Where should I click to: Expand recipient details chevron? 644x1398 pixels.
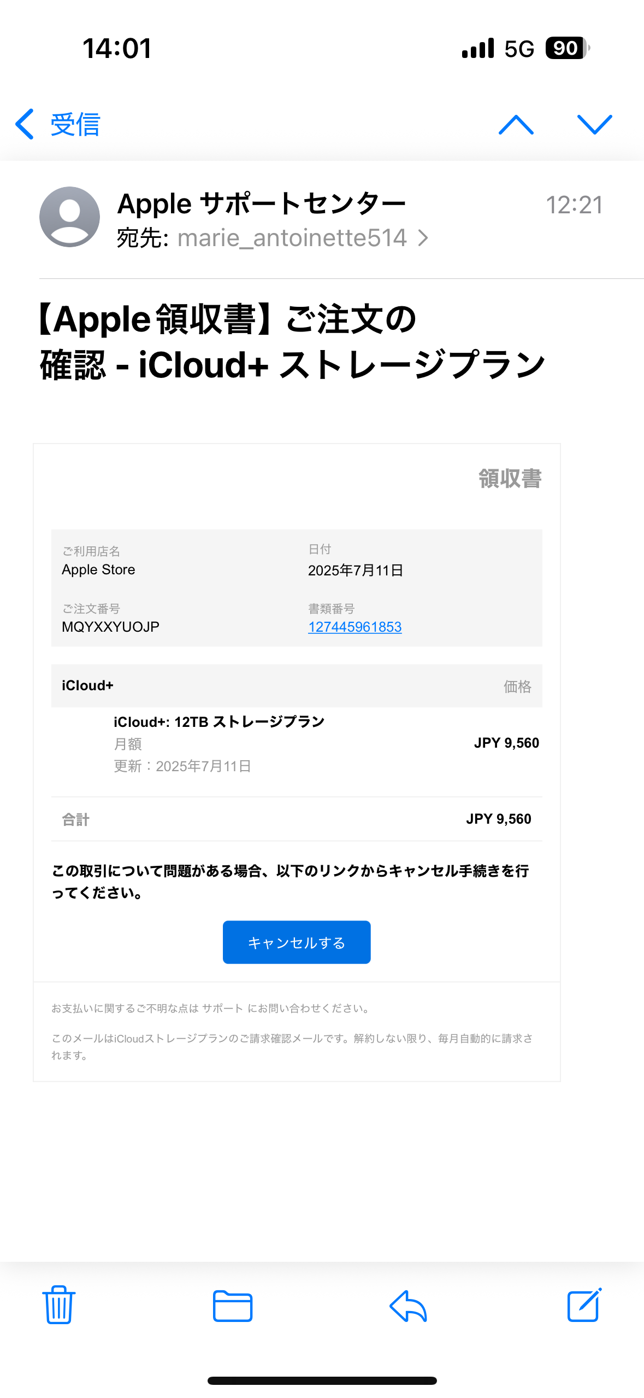423,238
